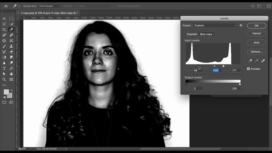Image resolution: width=272 pixels, height=153 pixels.
Task: Select the Brush tool
Action: 4,46
